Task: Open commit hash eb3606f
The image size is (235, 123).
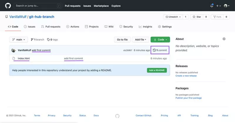Action: pos(128,50)
